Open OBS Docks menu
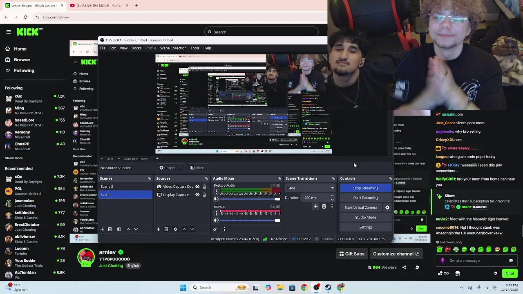The width and height of the screenshot is (523, 294). 136,48
